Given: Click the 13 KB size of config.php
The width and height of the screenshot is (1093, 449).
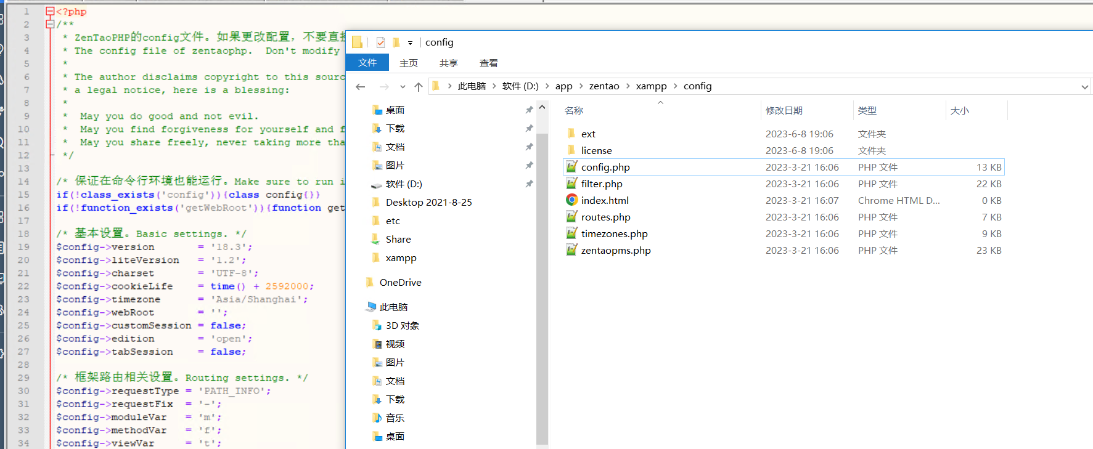Looking at the screenshot, I should 989,167.
